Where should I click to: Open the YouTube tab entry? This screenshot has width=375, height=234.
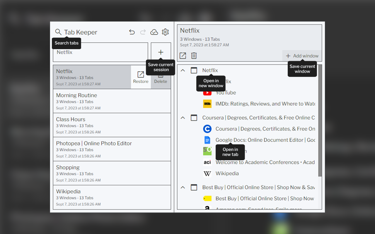click(226, 93)
